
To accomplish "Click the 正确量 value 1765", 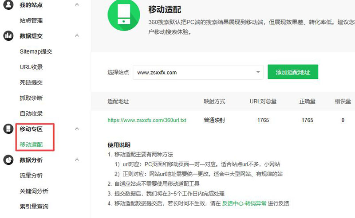I will coord(307,120).
